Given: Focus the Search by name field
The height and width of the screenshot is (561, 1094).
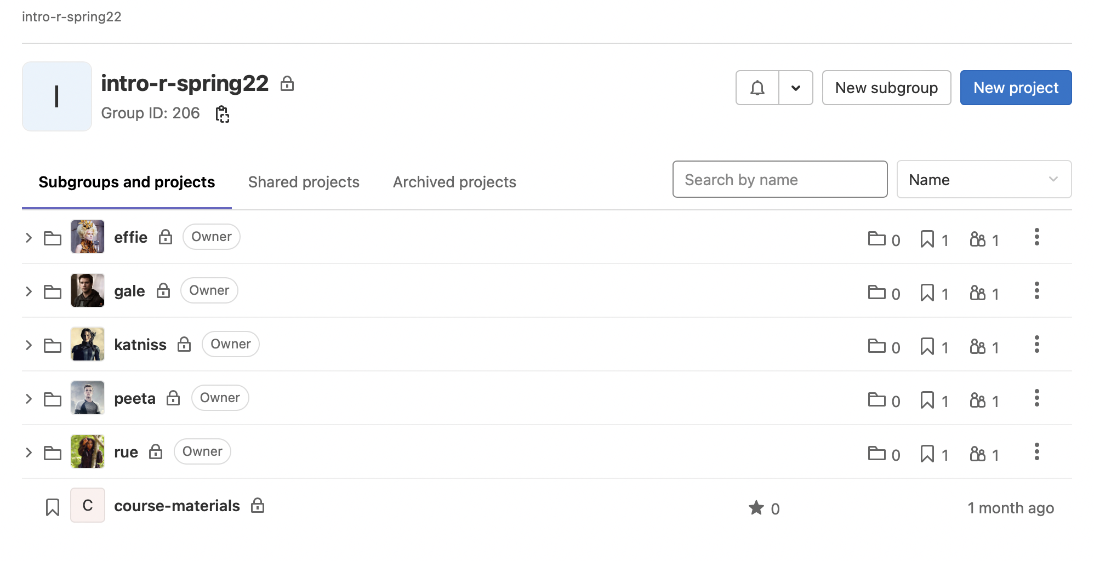Looking at the screenshot, I should pyautogui.click(x=780, y=179).
